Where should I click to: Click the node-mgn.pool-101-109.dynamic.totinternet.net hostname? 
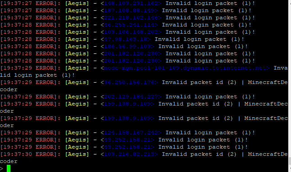[x=185, y=68]
